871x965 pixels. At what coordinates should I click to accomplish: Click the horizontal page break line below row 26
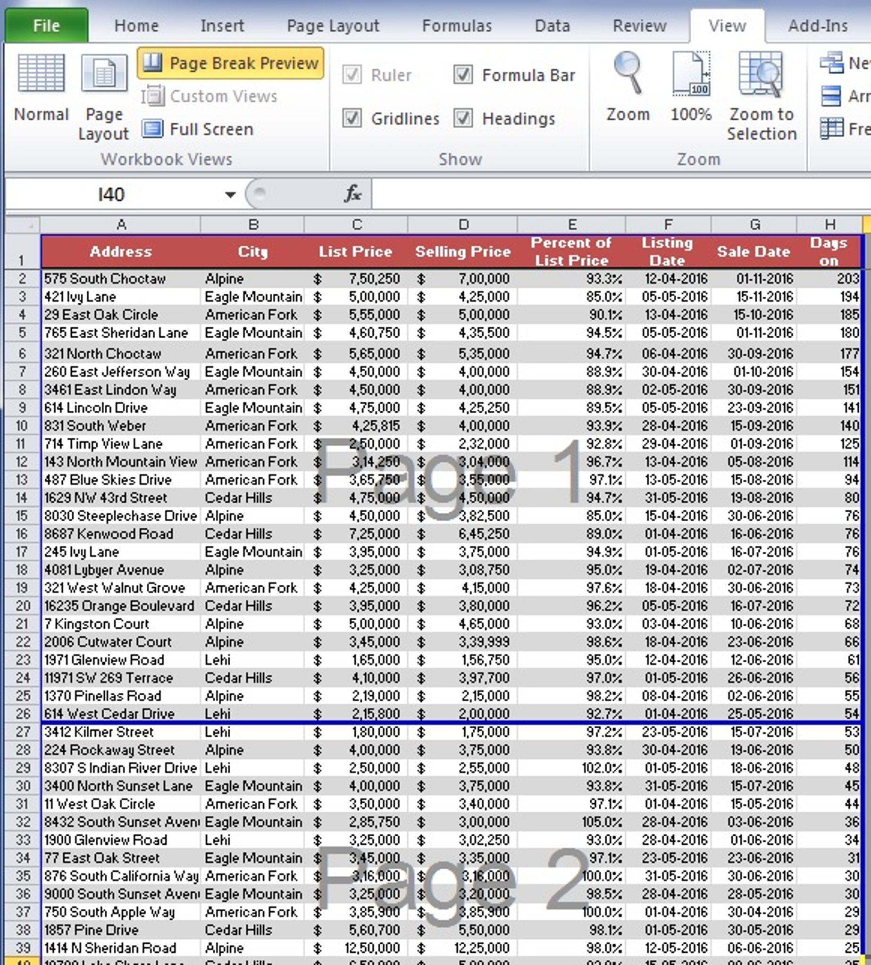(451, 723)
